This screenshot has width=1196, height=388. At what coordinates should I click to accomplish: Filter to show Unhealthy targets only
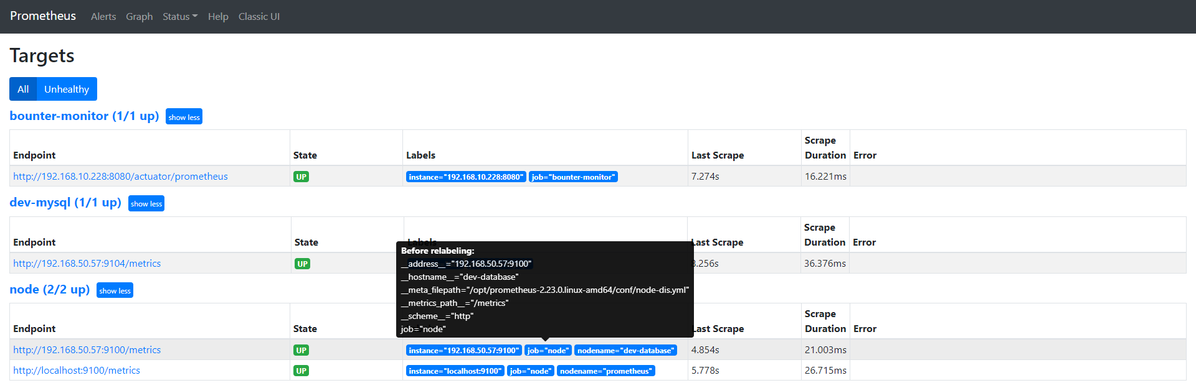[x=67, y=89]
